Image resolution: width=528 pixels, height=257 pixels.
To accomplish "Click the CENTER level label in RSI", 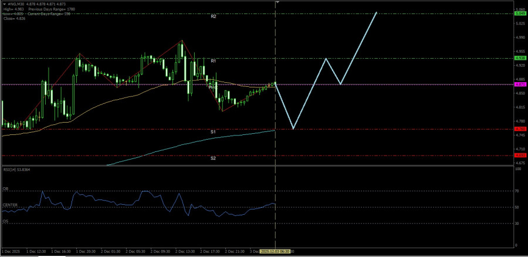I will coord(10,205).
